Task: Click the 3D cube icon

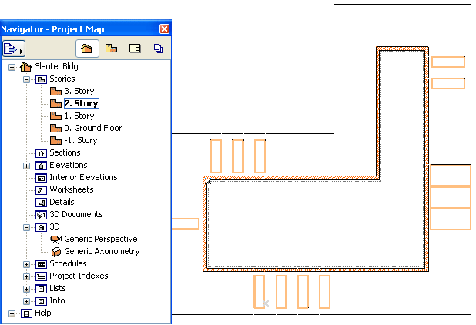Action: tap(41, 227)
